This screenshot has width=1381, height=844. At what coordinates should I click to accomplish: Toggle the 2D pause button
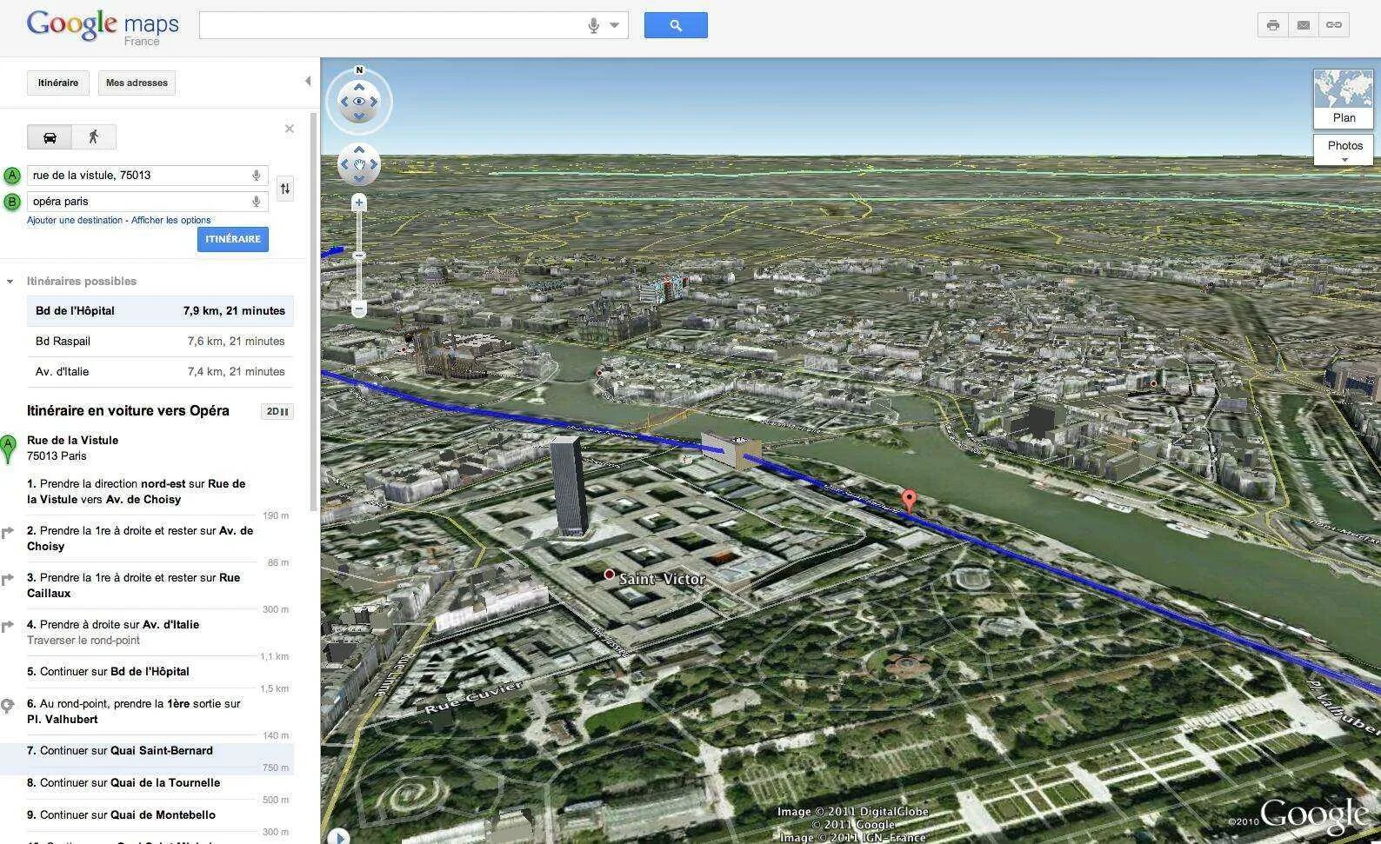click(x=277, y=412)
